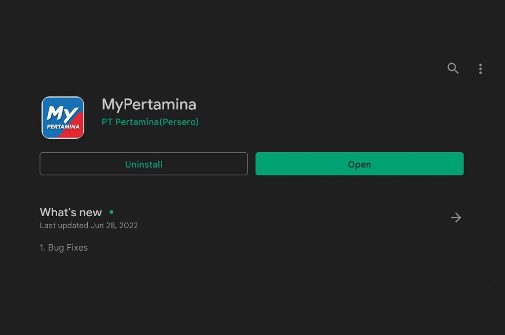
Task: Open the three-dot overflow menu
Action: coord(480,68)
